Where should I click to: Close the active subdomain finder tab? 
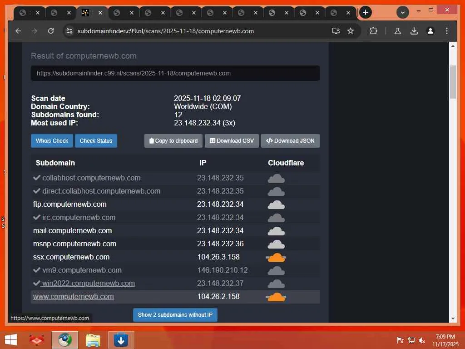(x=100, y=13)
